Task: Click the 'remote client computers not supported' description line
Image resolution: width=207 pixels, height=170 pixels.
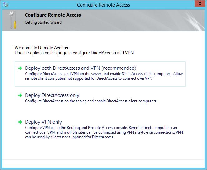Action: coord(89,78)
